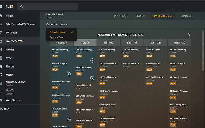Expand the MORE sidebar link

[x=4, y=109]
